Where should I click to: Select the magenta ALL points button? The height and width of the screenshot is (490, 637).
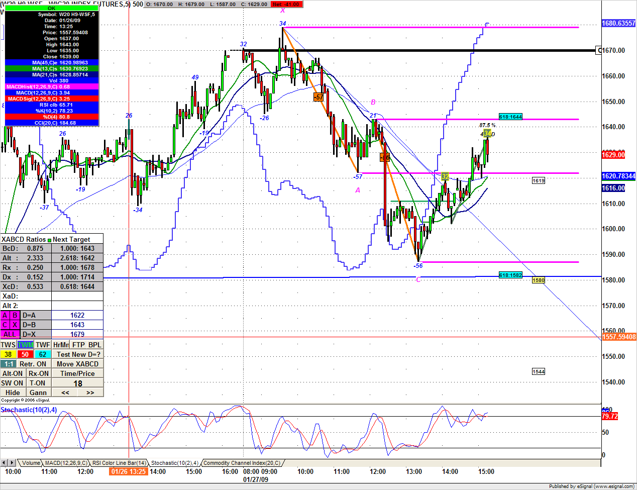tap(10, 335)
